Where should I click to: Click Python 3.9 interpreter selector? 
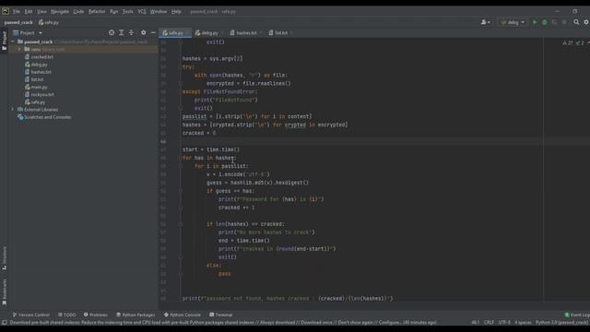click(x=561, y=323)
